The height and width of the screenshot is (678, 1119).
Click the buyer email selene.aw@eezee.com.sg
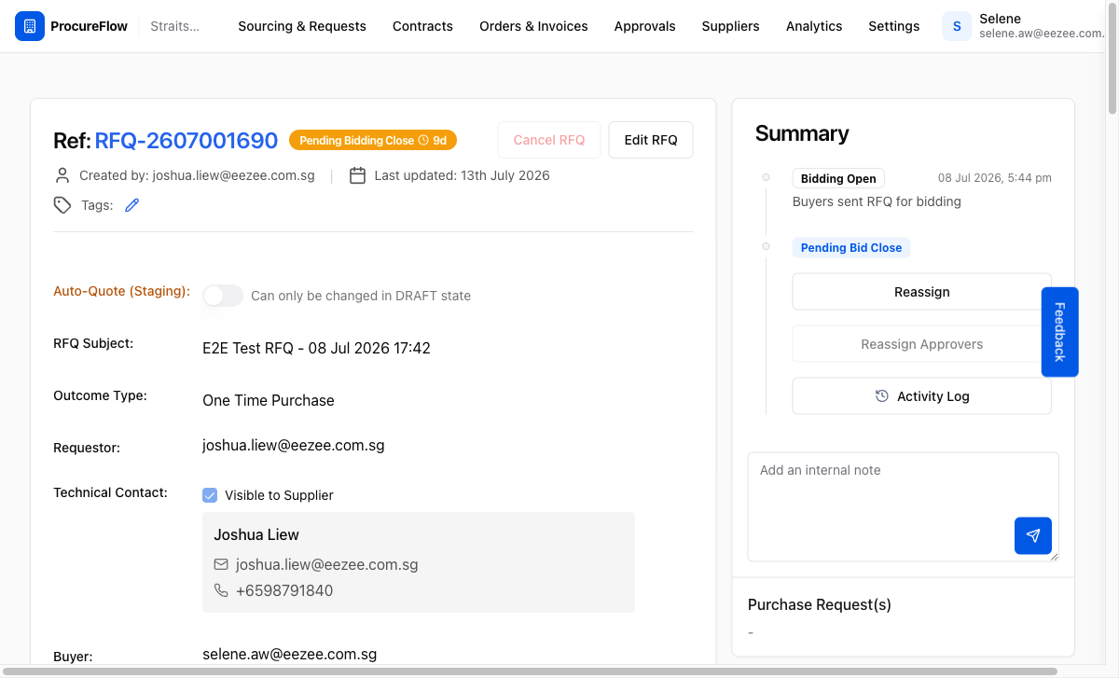[x=289, y=654]
